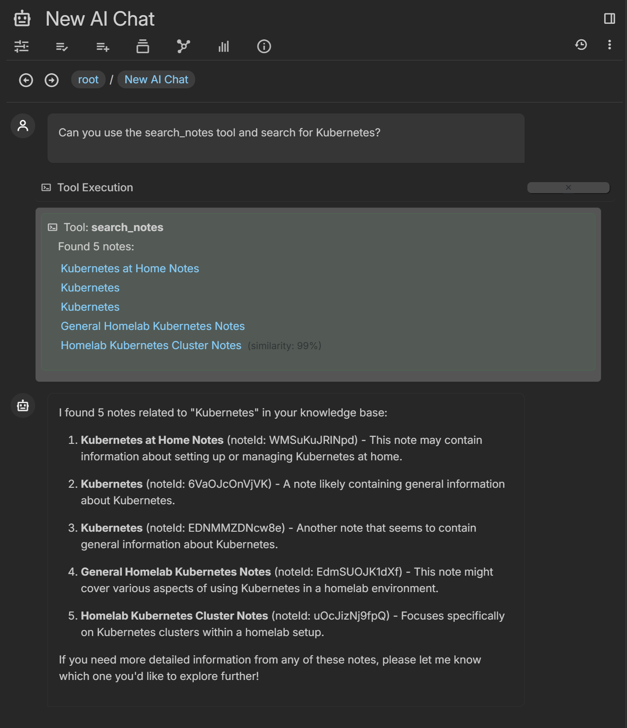627x728 pixels.
Task: Dismiss the Tool Execution with the X control
Action: tap(568, 187)
